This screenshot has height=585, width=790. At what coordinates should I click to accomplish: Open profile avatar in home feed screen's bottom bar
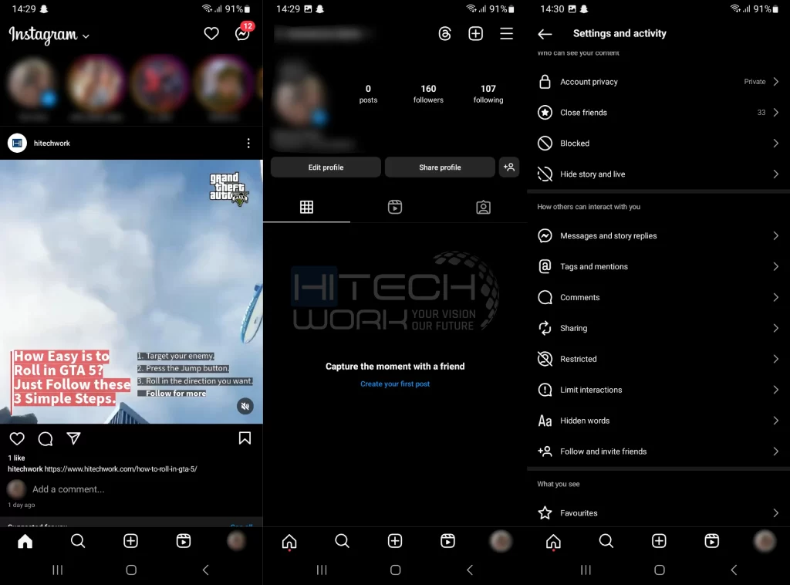point(236,541)
